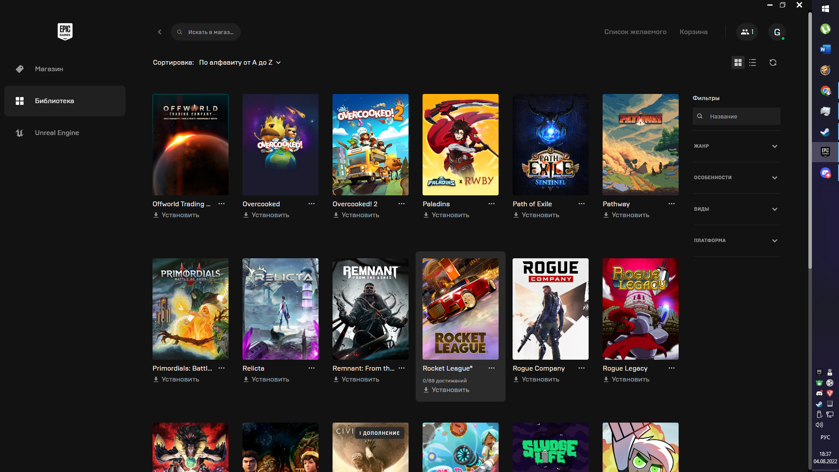Open the Sludge Life cover art
Image resolution: width=839 pixels, height=472 pixels.
point(551,447)
